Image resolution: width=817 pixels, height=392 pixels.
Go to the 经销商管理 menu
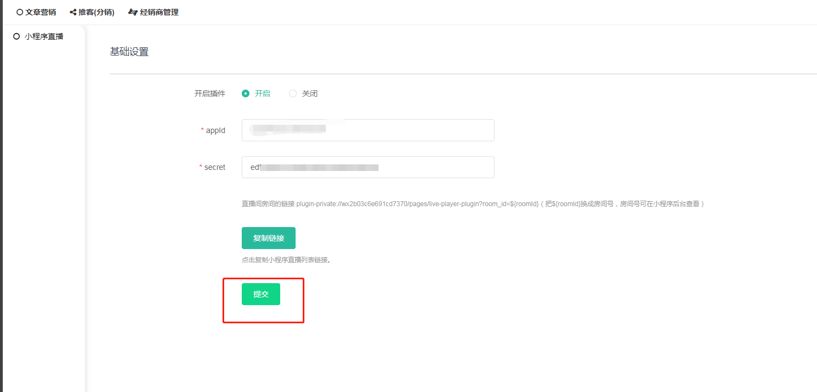click(x=159, y=12)
